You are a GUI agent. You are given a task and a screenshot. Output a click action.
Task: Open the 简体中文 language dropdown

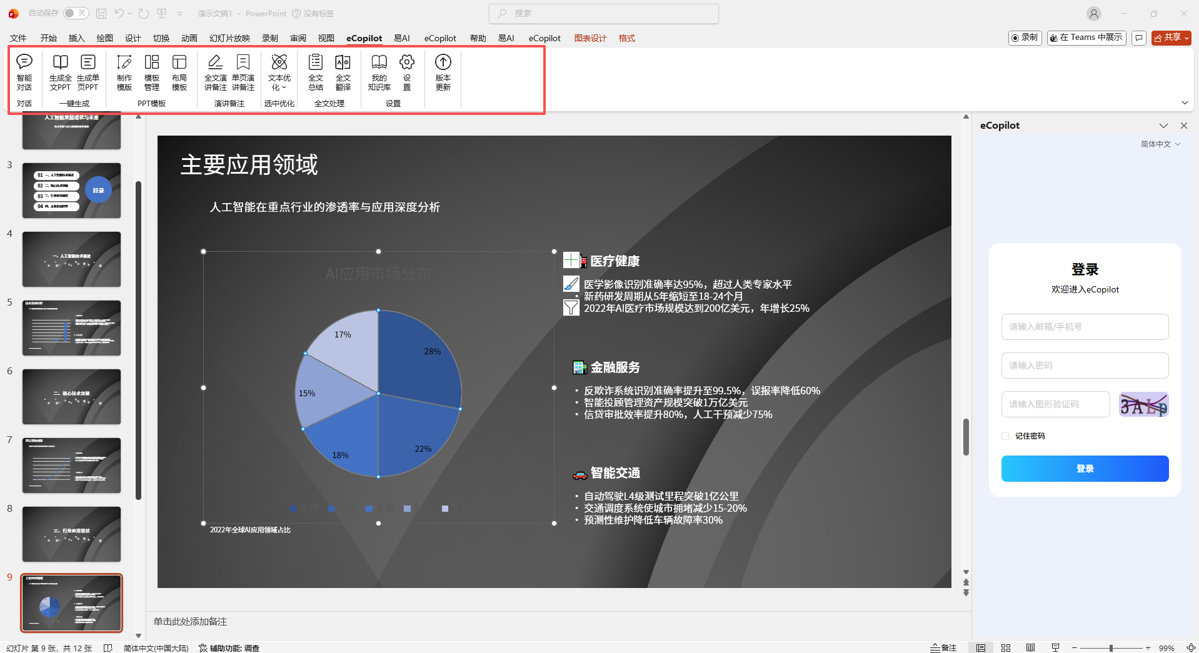tap(1160, 144)
